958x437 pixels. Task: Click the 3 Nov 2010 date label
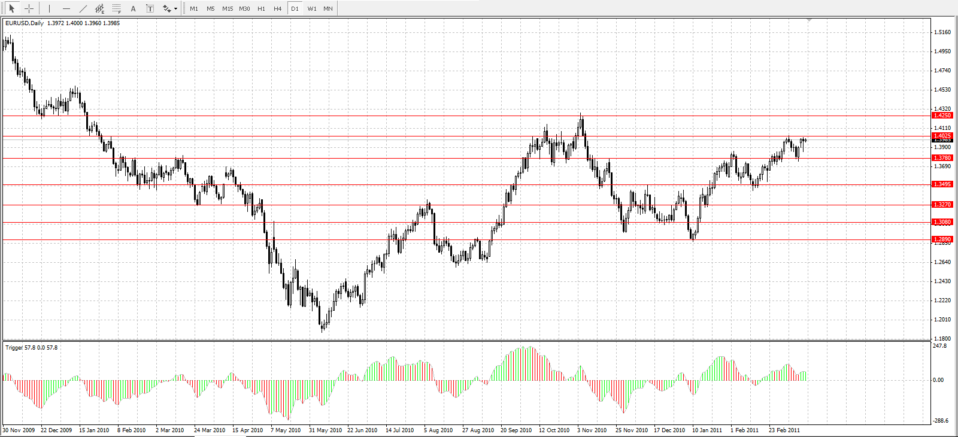[x=592, y=430]
